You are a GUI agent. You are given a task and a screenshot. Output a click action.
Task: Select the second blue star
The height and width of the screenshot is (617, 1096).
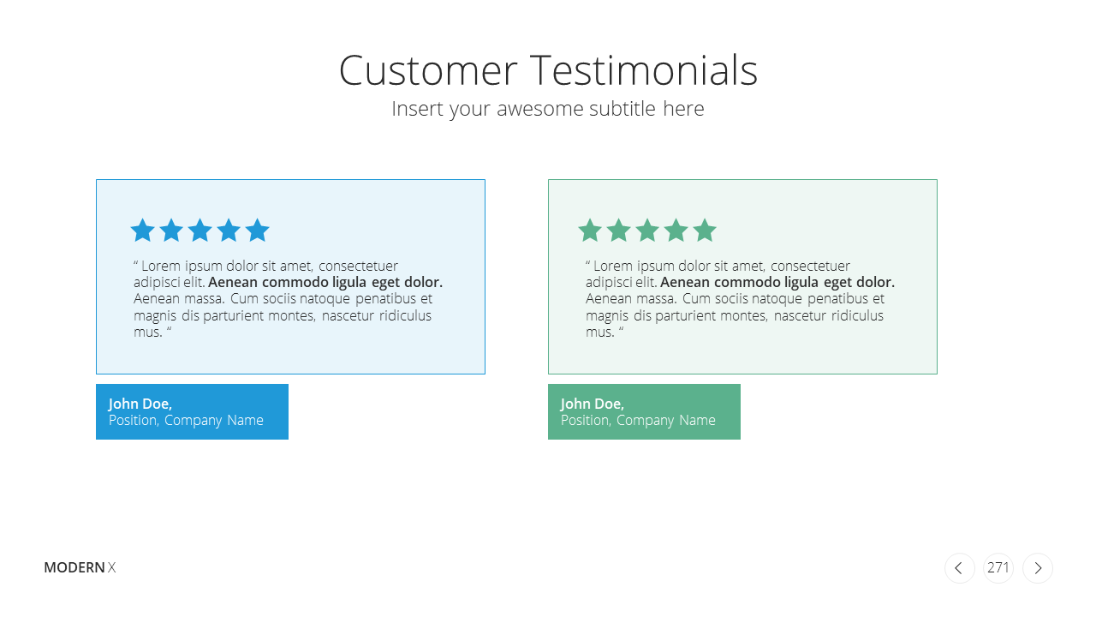pyautogui.click(x=171, y=230)
